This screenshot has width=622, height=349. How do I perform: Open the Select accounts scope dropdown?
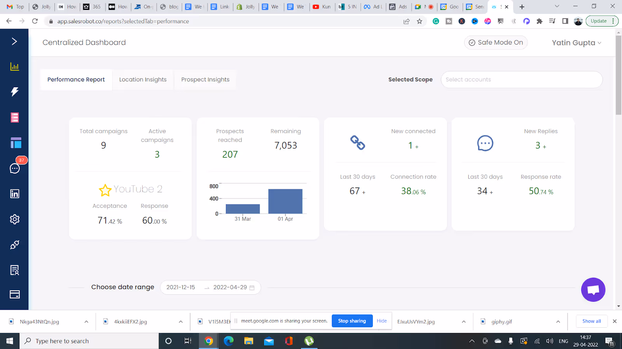pyautogui.click(x=522, y=79)
